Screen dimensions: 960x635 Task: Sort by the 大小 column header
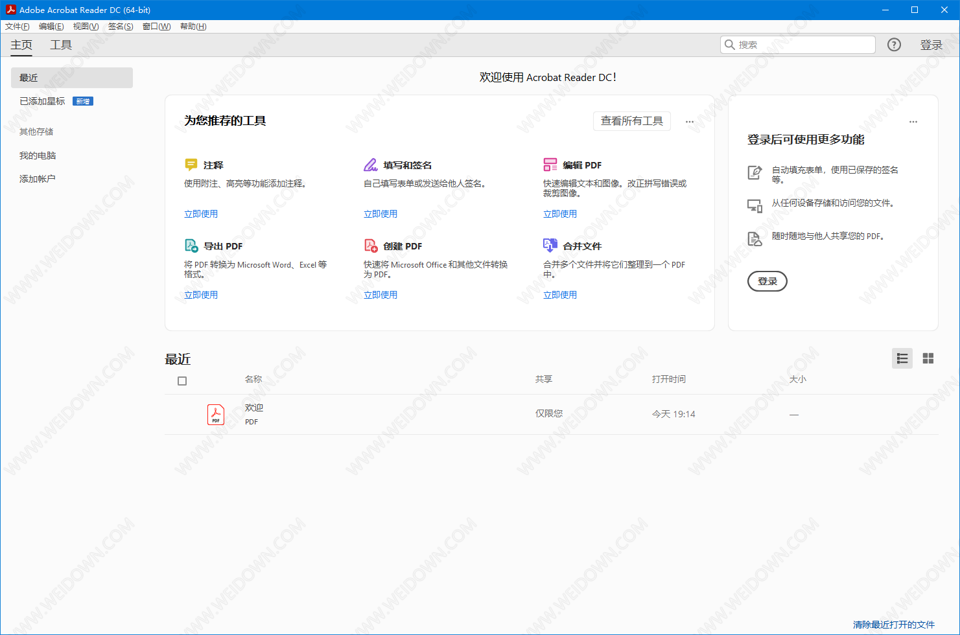[798, 379]
